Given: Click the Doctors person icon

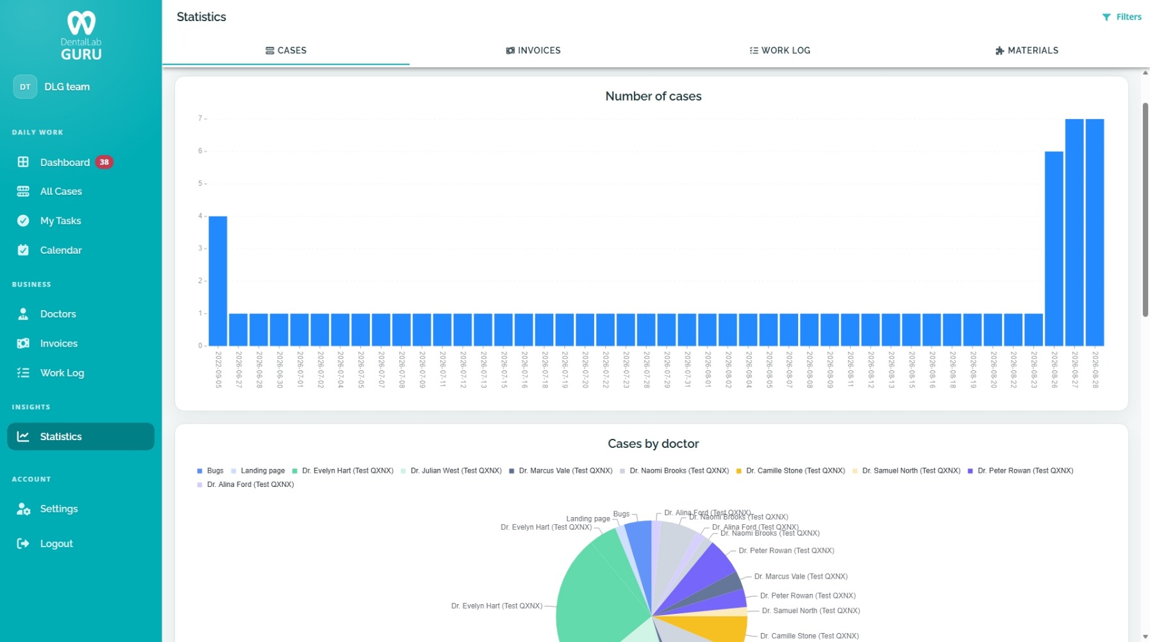Looking at the screenshot, I should [23, 314].
